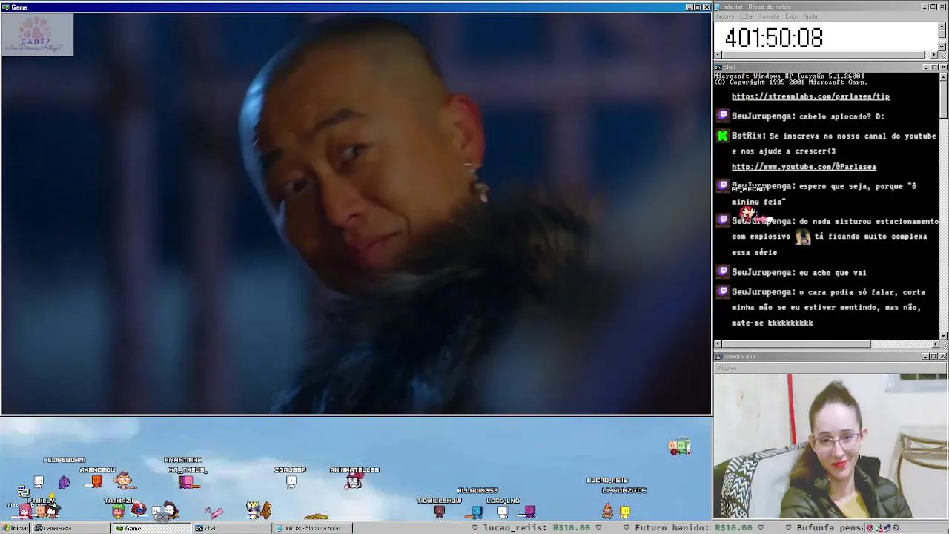This screenshot has height=534, width=949.
Task: Click the info.txt horizontal scrollbar right arrow
Action: point(934,55)
